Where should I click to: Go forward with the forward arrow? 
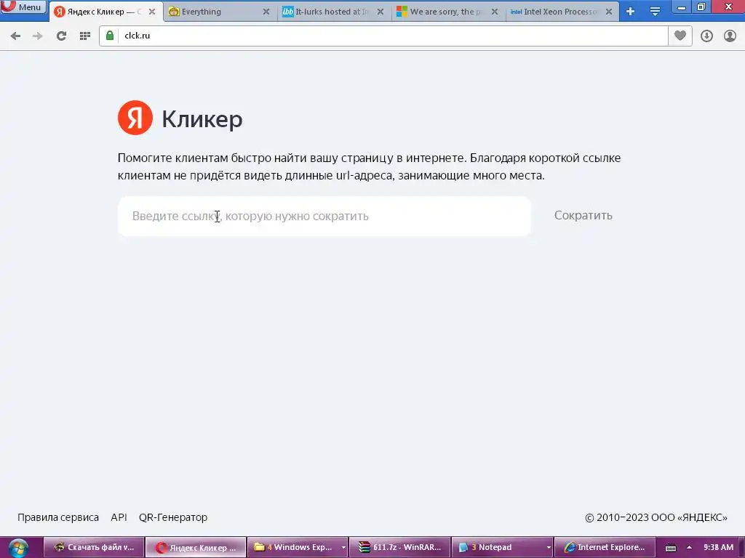tap(38, 36)
